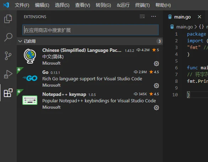Image resolution: width=208 pixels, height=162 pixels.
Task: Open the &运行 menu
Action: tap(123, 5)
